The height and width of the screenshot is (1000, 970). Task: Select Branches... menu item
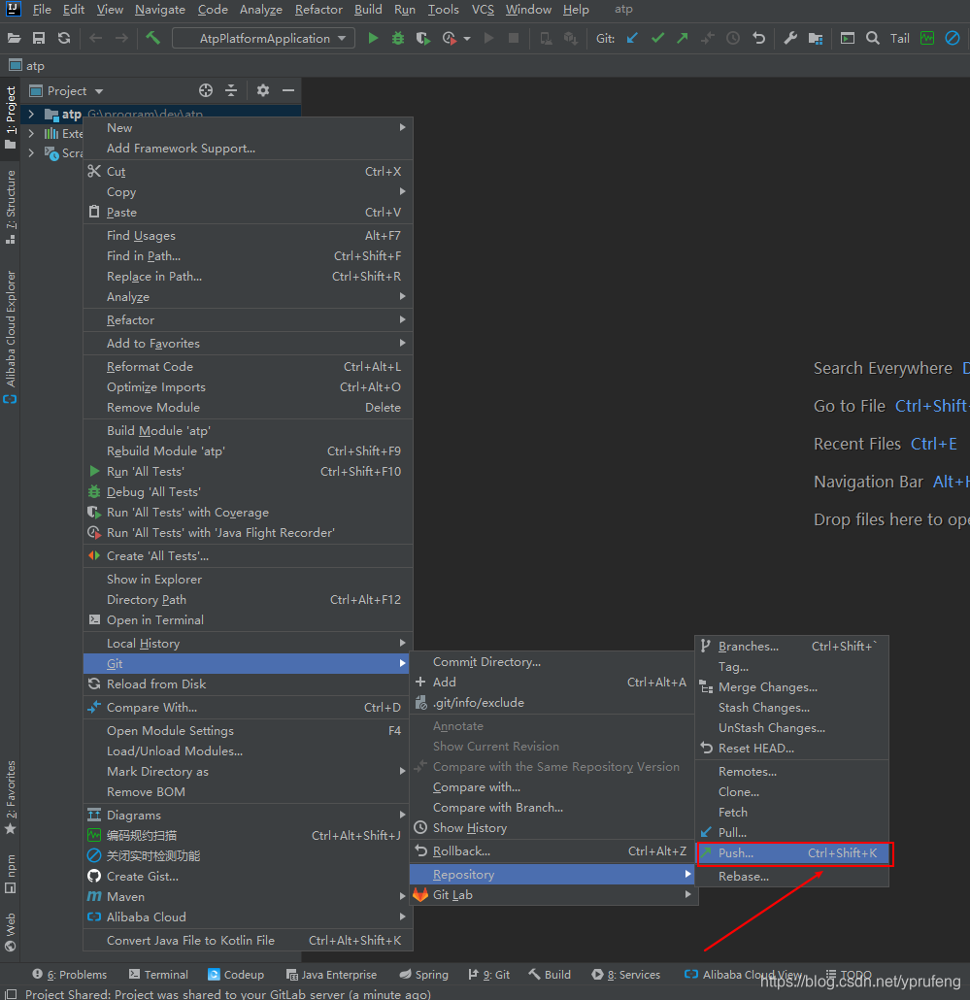(791, 647)
